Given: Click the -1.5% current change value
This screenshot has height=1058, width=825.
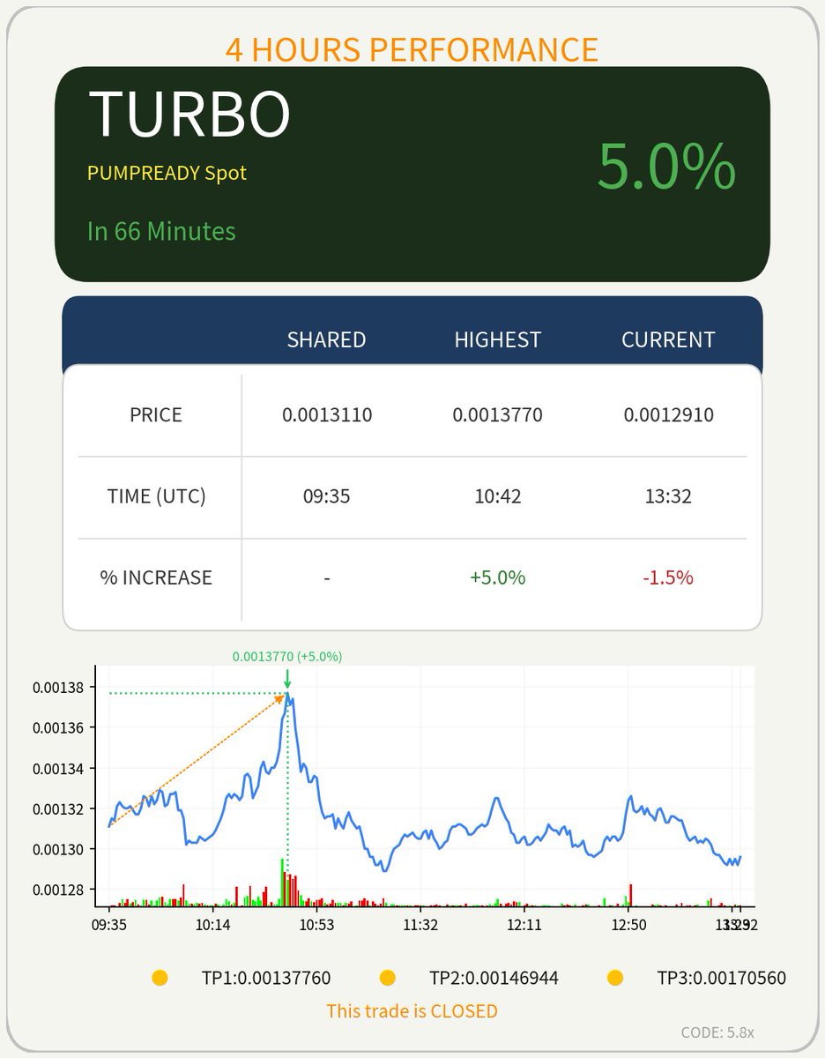Looking at the screenshot, I should point(668,577).
